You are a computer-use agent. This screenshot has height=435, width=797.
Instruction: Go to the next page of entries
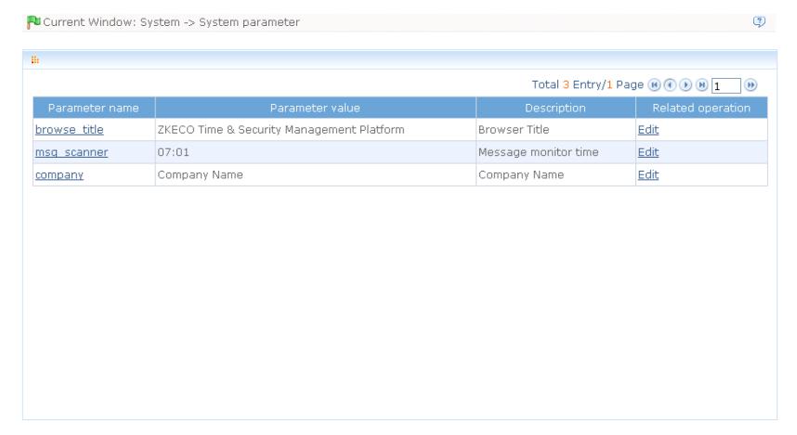coord(686,84)
